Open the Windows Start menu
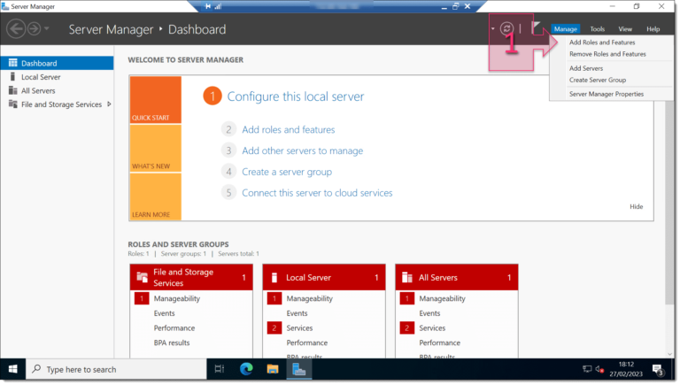 click(13, 369)
